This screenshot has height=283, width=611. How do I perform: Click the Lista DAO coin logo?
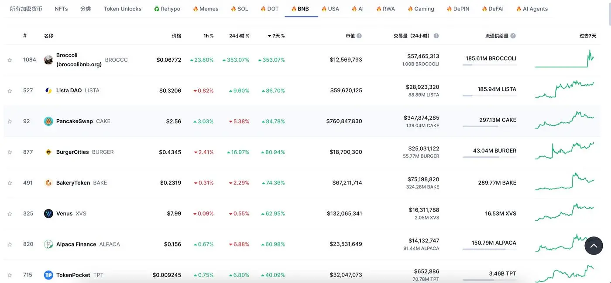click(48, 90)
